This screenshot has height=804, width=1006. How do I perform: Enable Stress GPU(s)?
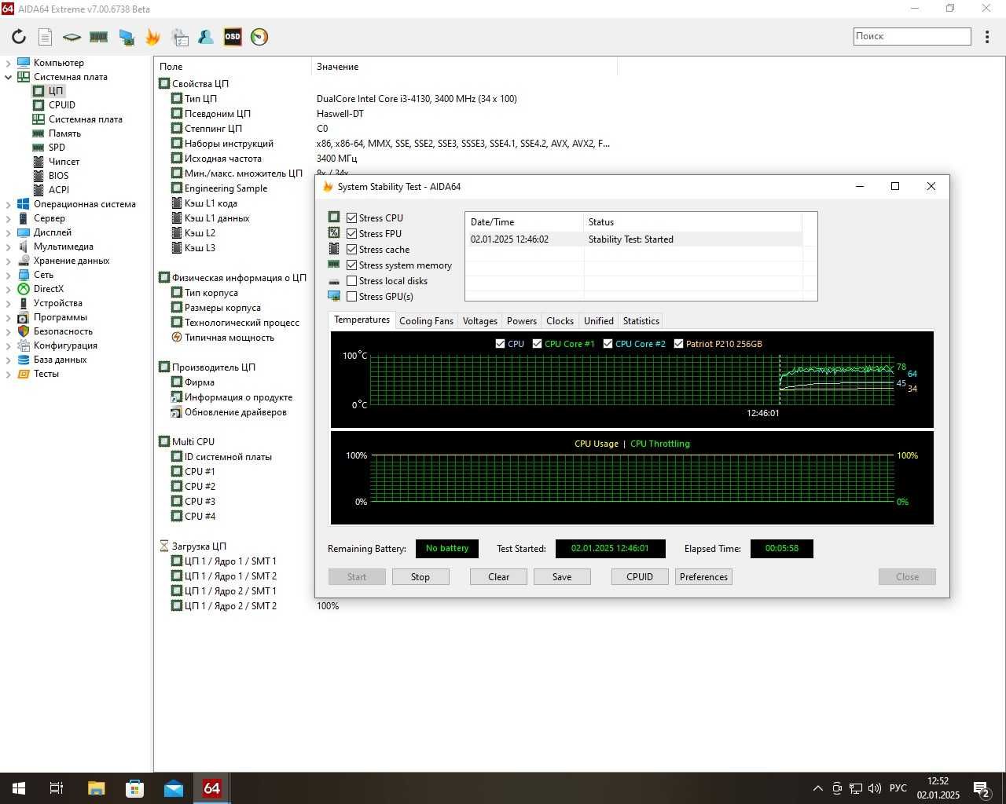point(352,296)
